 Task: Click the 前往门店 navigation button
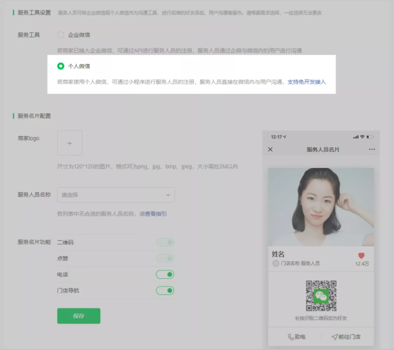click(346, 337)
